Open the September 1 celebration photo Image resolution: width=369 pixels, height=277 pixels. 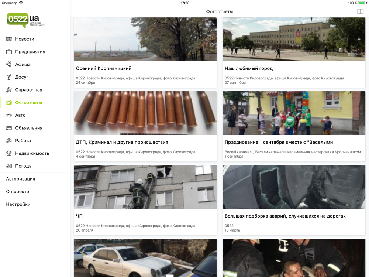pyautogui.click(x=294, y=113)
